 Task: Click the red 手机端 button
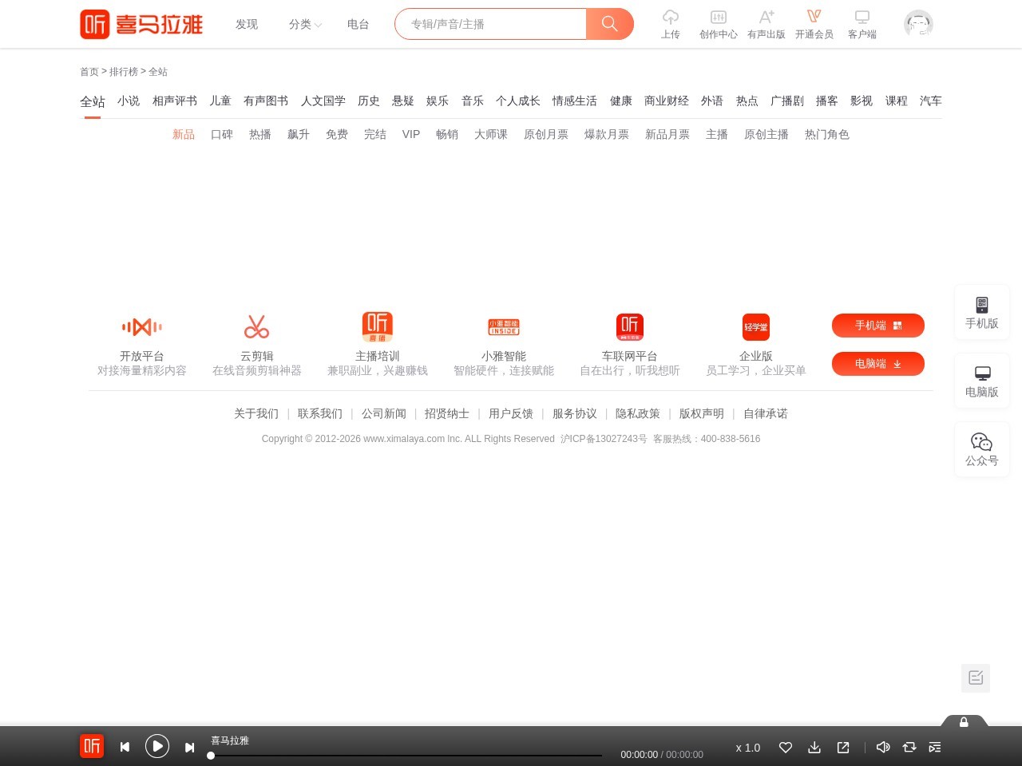(x=878, y=326)
